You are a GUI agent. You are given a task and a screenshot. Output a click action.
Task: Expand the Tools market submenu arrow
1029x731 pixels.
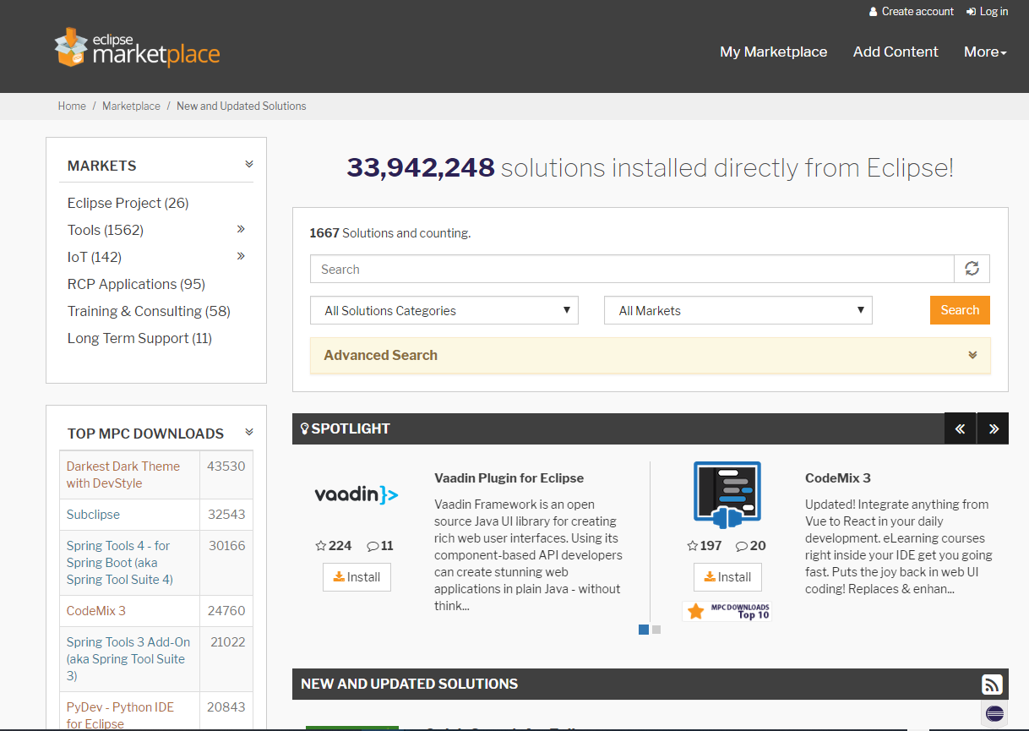point(241,229)
